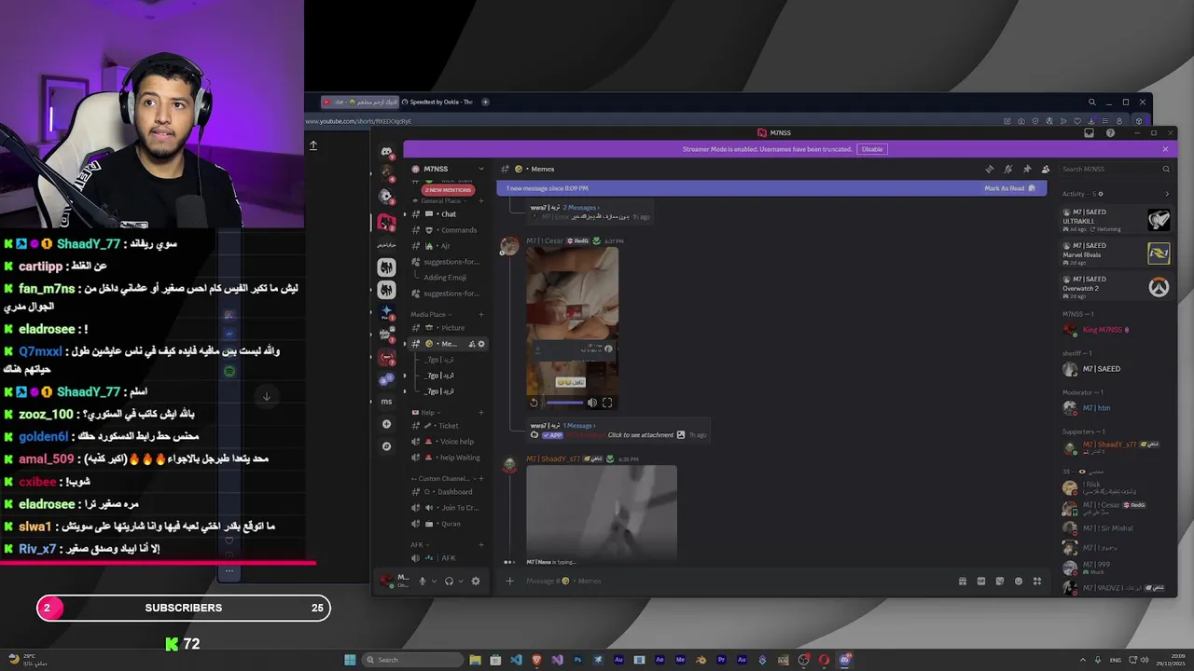
Task: Open new browser tab plus button
Action: click(485, 102)
